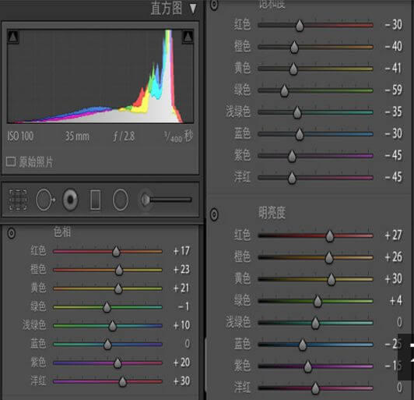Click the 明亮度 section heading
The image size is (414, 400).
[x=272, y=213]
